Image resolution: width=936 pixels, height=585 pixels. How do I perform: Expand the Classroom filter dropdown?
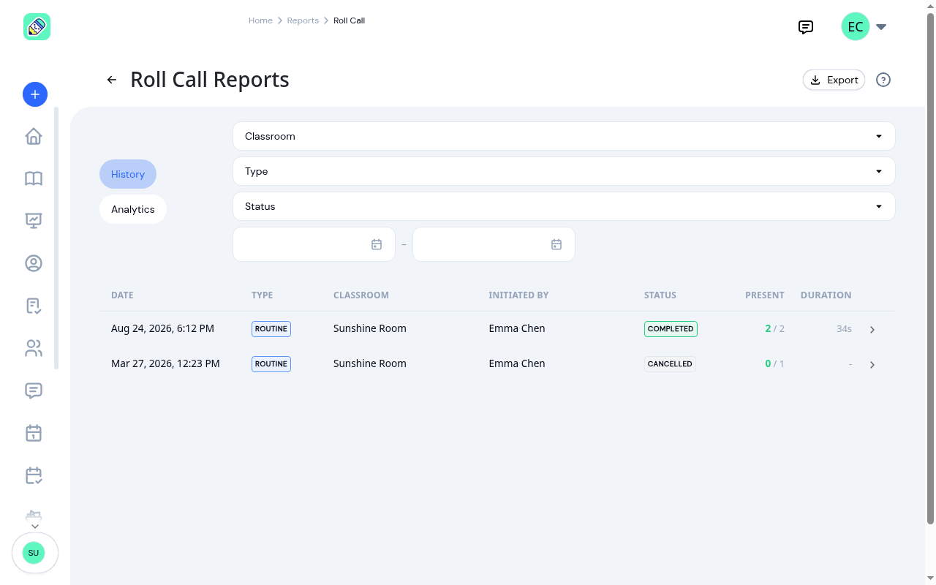(x=564, y=136)
